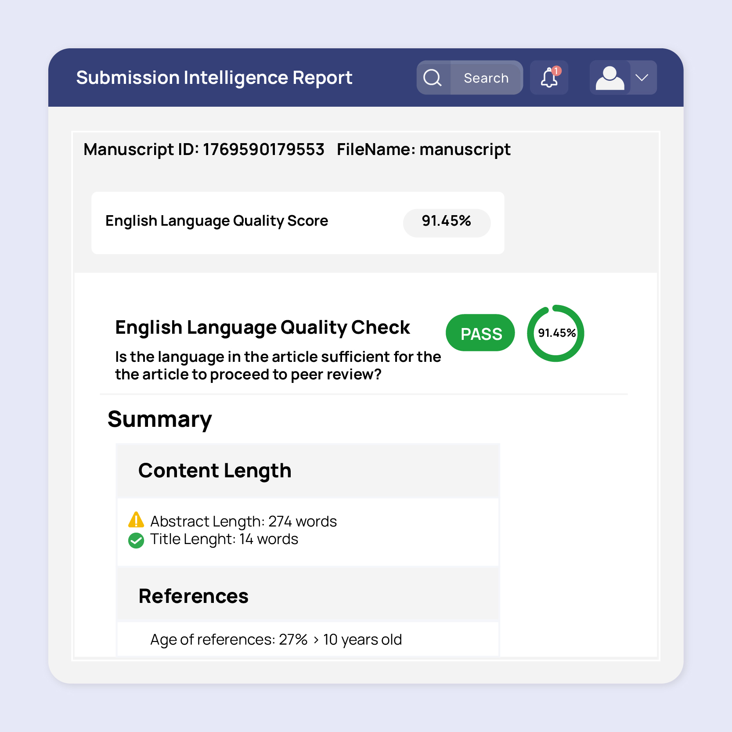Click the yellow warning icon beside Abstract Length

[136, 520]
